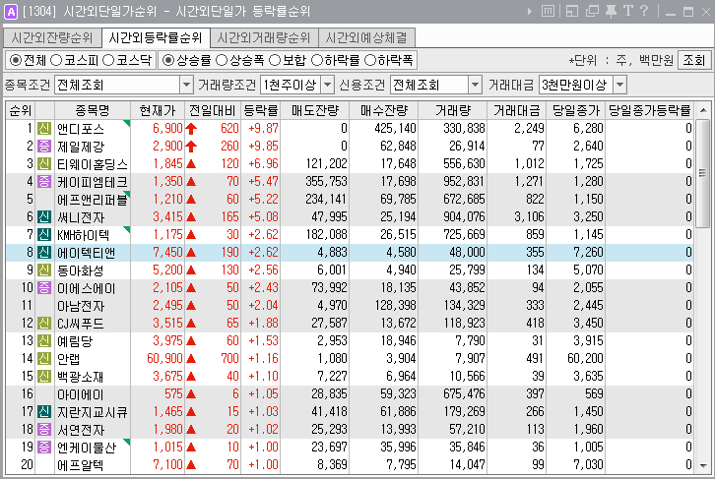Select the 하락률 radio button
The width and height of the screenshot is (715, 479).
(317, 60)
